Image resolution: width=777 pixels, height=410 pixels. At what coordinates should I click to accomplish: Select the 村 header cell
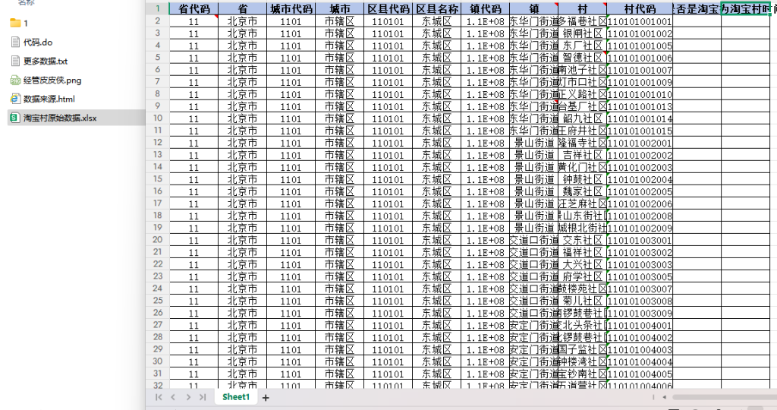click(x=582, y=9)
